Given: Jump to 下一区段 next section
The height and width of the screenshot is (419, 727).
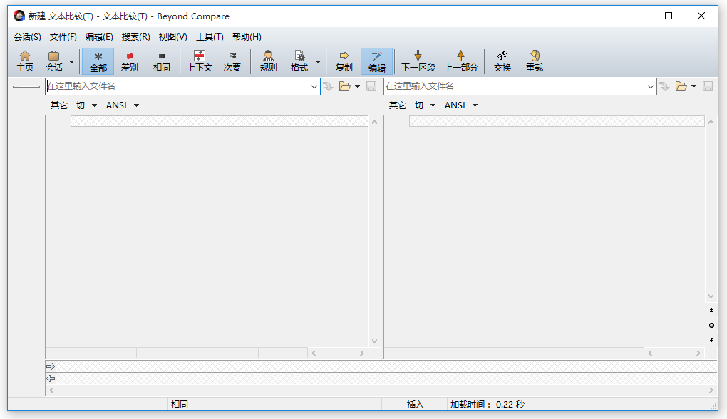Looking at the screenshot, I should point(418,61).
